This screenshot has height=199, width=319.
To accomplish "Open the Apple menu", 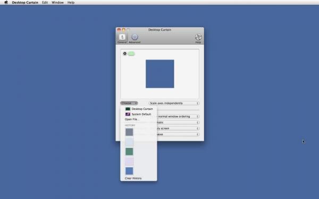I will [x=6, y=3].
